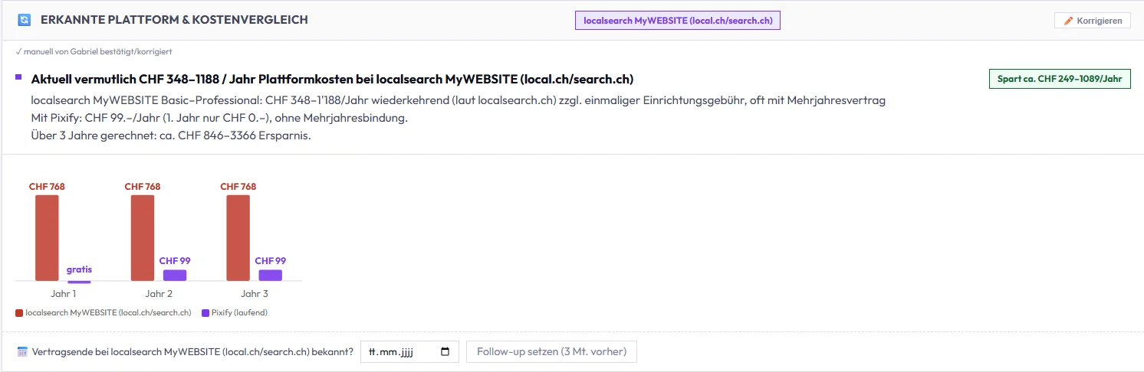Viewport: 1144px width, 372px height.
Task: Click the Jahr 3 axis label
Action: [x=255, y=293]
